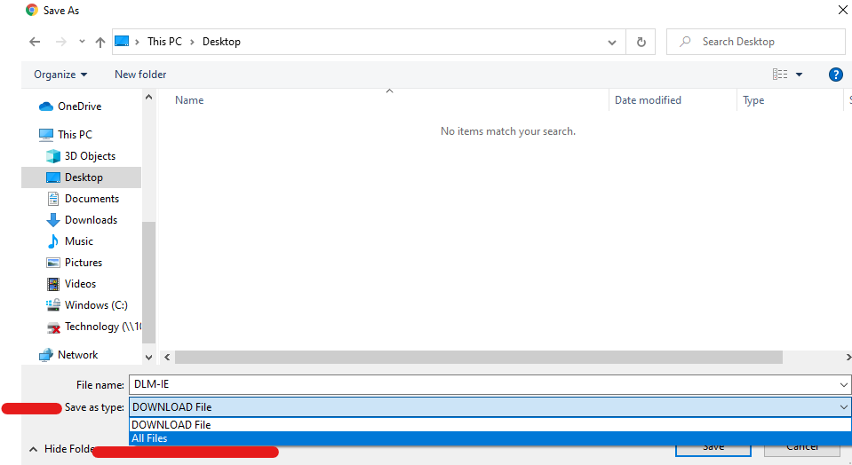Select This PC in navigation pane
This screenshot has width=852, height=465.
(75, 135)
